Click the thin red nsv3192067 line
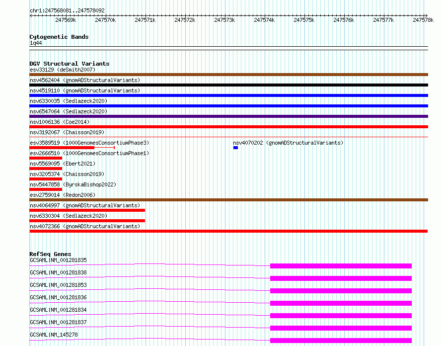The height and width of the screenshot is (346, 442). pos(228,137)
